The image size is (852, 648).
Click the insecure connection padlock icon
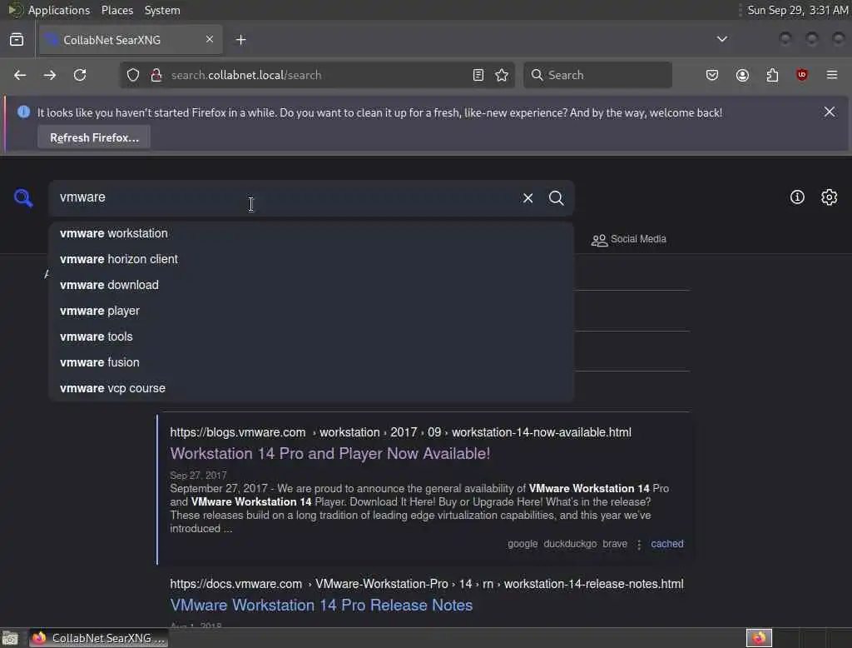(156, 75)
